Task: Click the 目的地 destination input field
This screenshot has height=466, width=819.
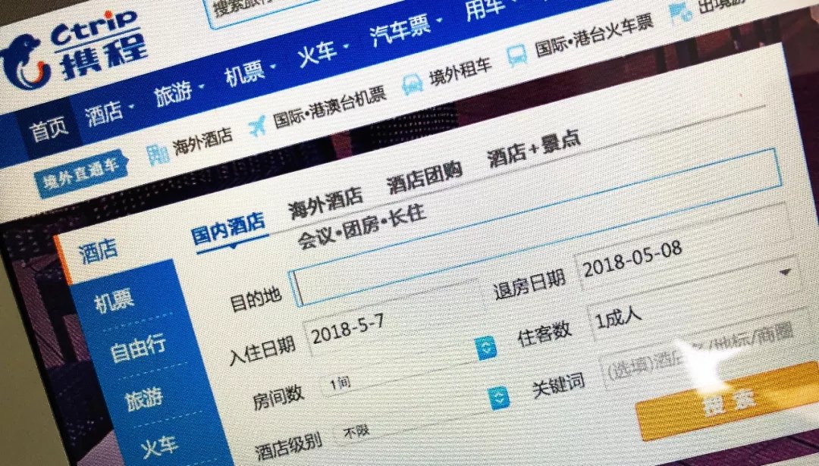Action: (535, 227)
